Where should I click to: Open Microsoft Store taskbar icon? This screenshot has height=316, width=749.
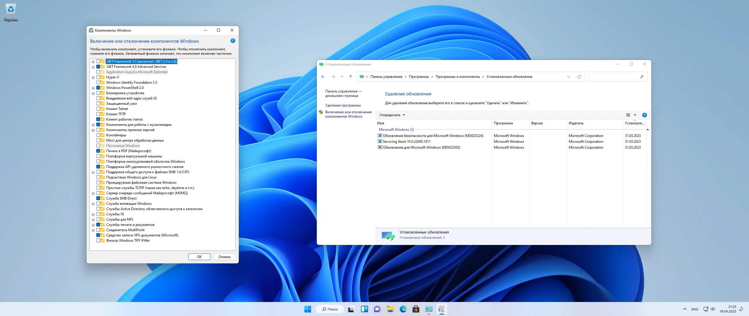pos(416,309)
